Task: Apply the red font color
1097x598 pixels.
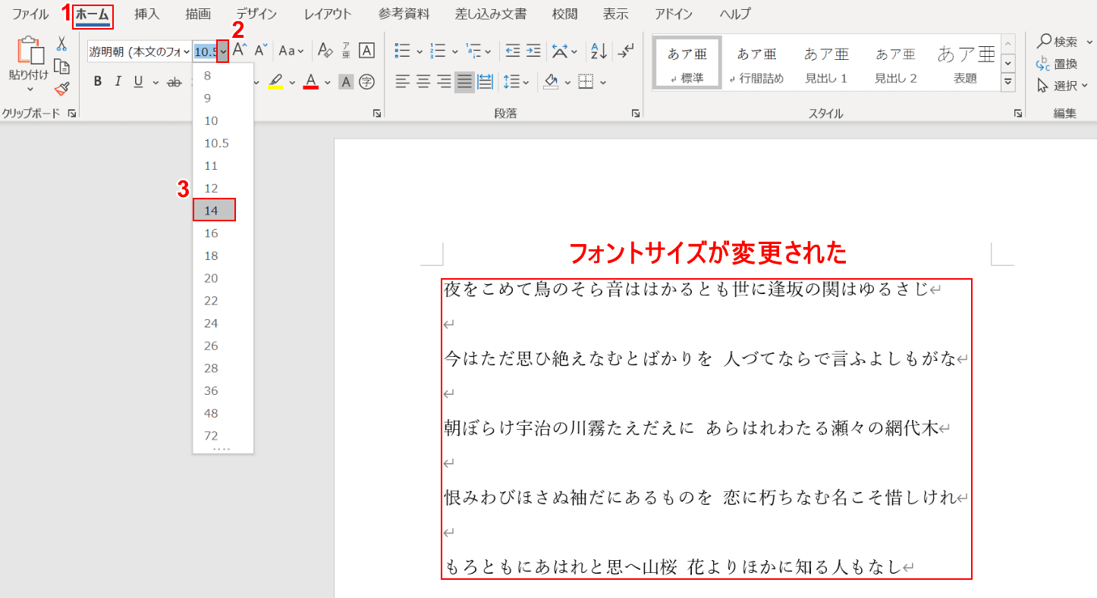Action: (x=311, y=81)
